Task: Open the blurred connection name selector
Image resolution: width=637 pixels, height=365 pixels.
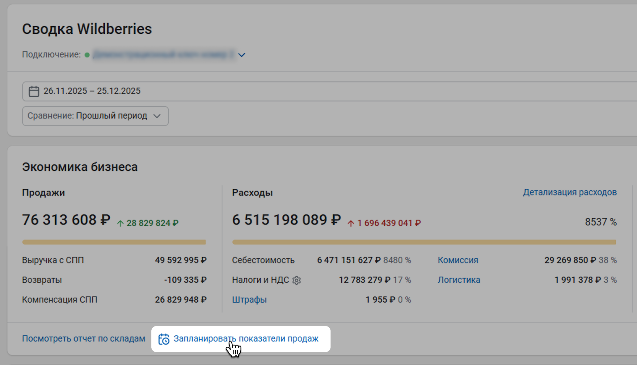Action: pos(164,55)
